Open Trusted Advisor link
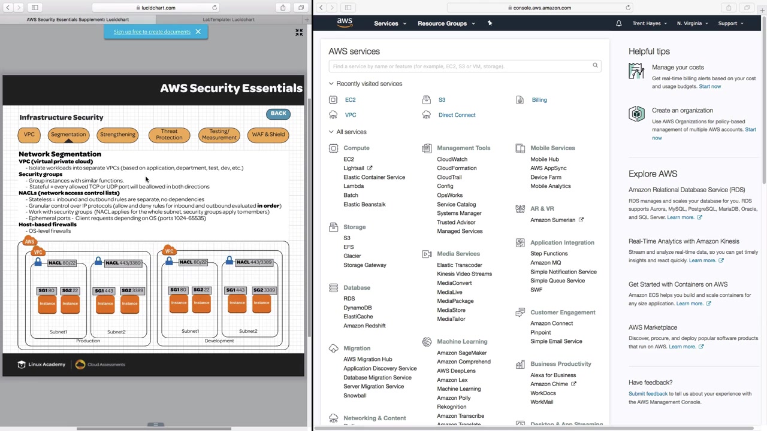The image size is (767, 431). (x=456, y=223)
